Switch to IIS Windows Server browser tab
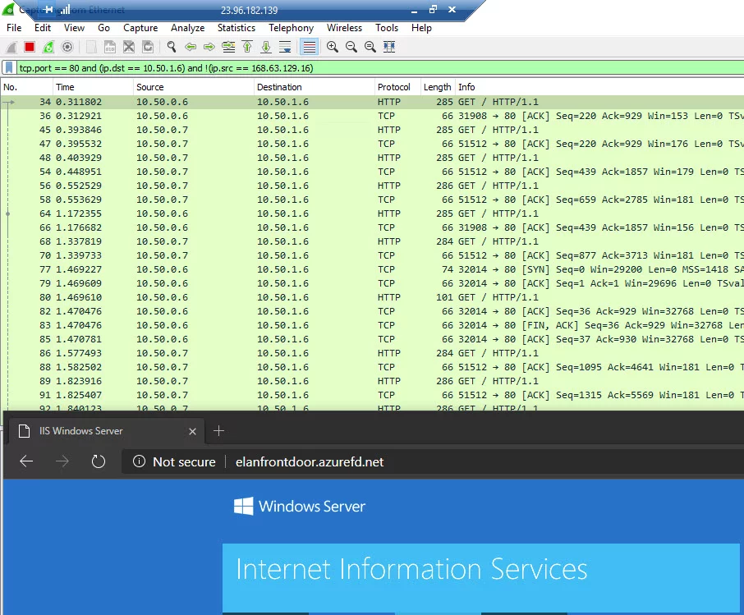 pos(107,431)
